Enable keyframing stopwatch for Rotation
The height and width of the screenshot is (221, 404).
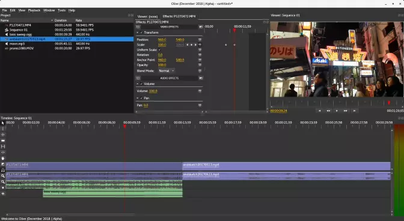pos(200,55)
